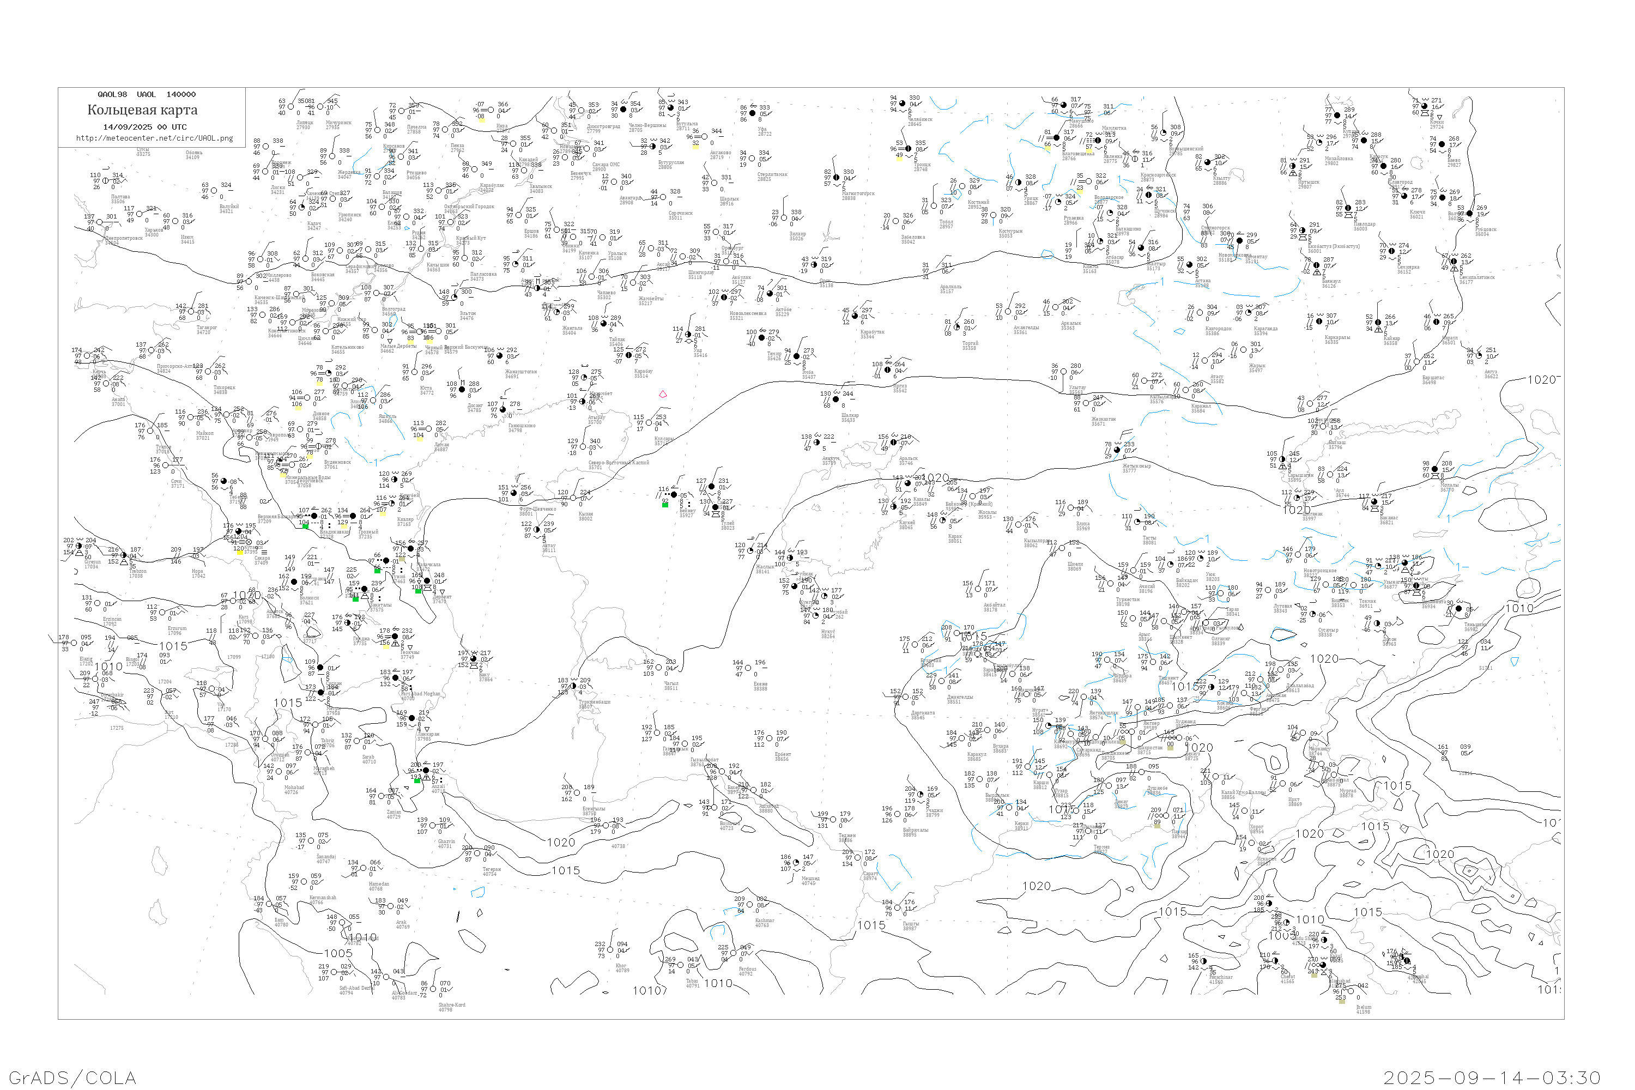Click the filled station circle above Шалкар
The height and width of the screenshot is (1090, 1635).
coord(835,399)
